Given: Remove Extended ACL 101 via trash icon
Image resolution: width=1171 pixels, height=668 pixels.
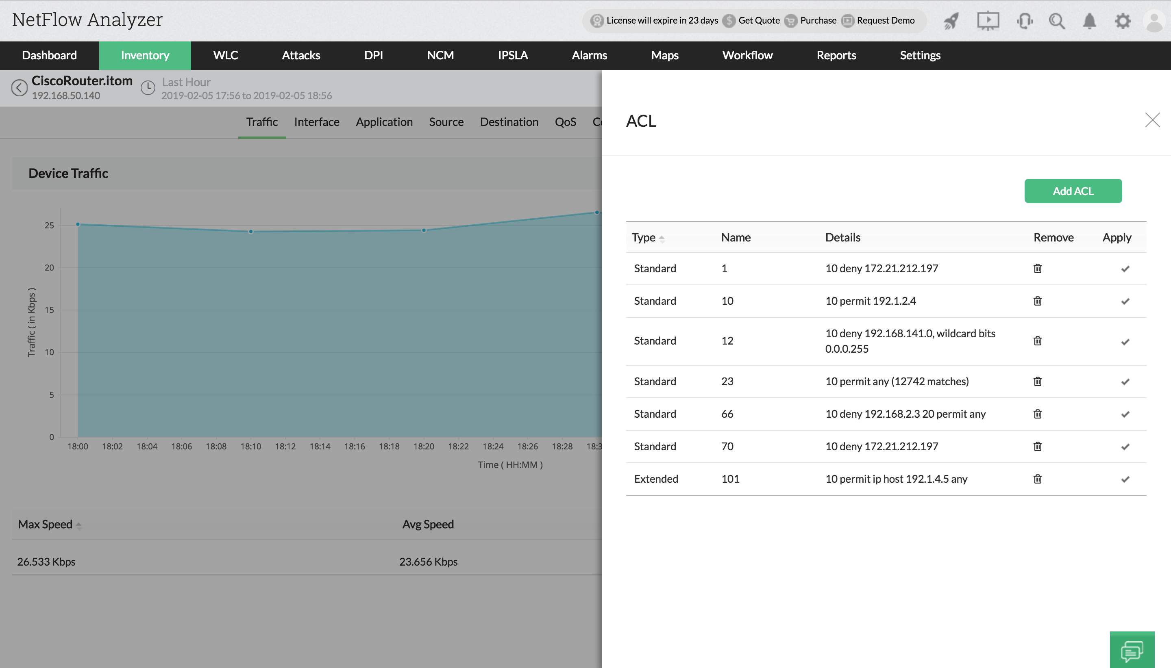Looking at the screenshot, I should [x=1037, y=479].
